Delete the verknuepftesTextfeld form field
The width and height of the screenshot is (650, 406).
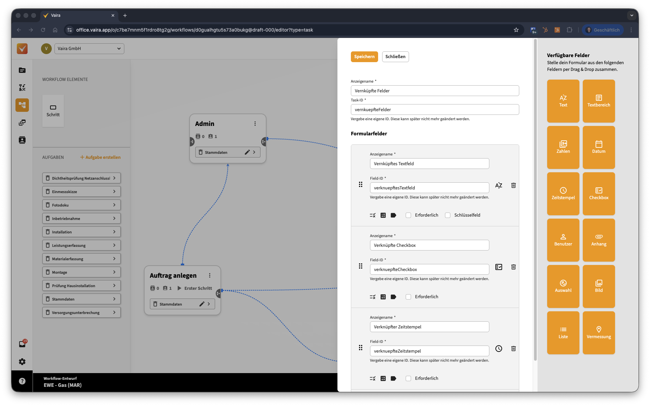[x=513, y=185]
